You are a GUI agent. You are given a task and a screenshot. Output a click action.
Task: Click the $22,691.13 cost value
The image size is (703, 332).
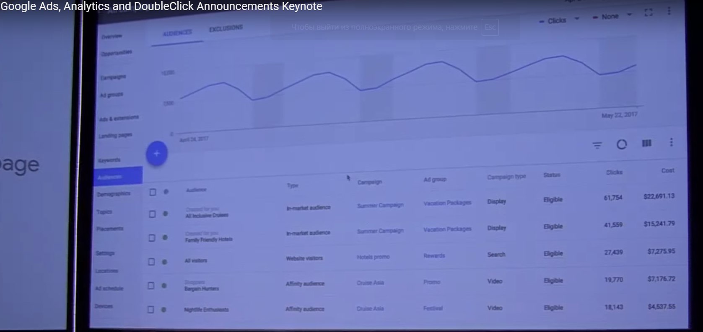point(659,196)
